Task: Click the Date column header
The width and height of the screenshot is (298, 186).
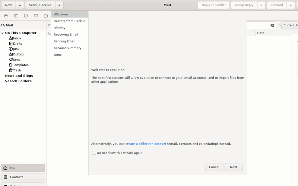Action: [x=274, y=33]
